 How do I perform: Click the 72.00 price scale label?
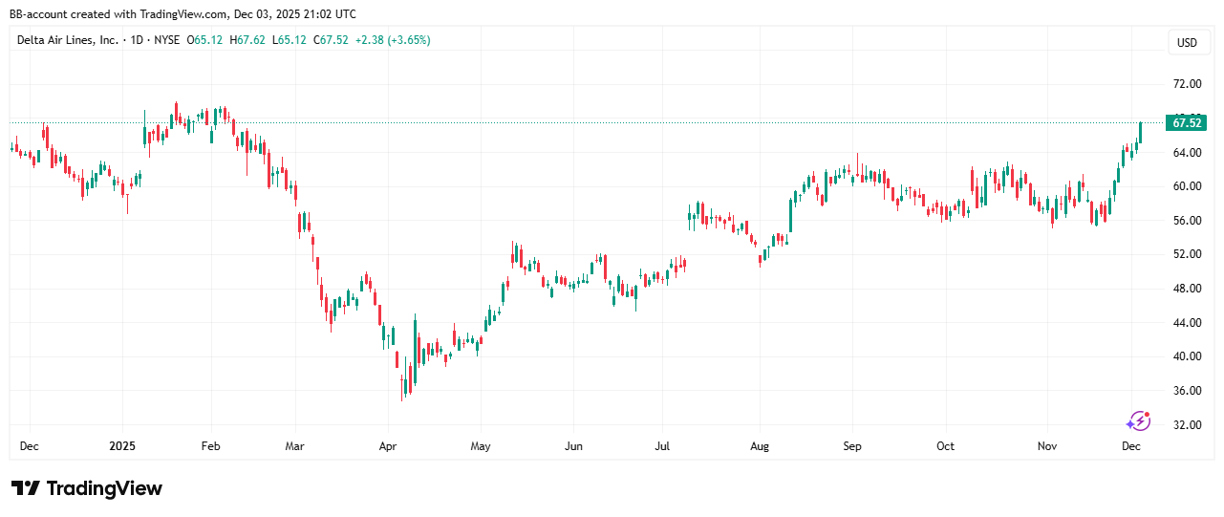coord(1187,84)
